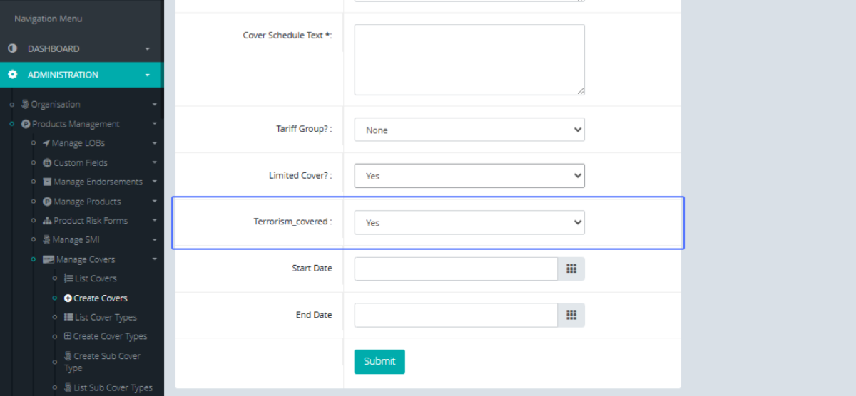Click the Manage Endorsements archive icon
Screen dimensions: 856x396
tap(47, 182)
